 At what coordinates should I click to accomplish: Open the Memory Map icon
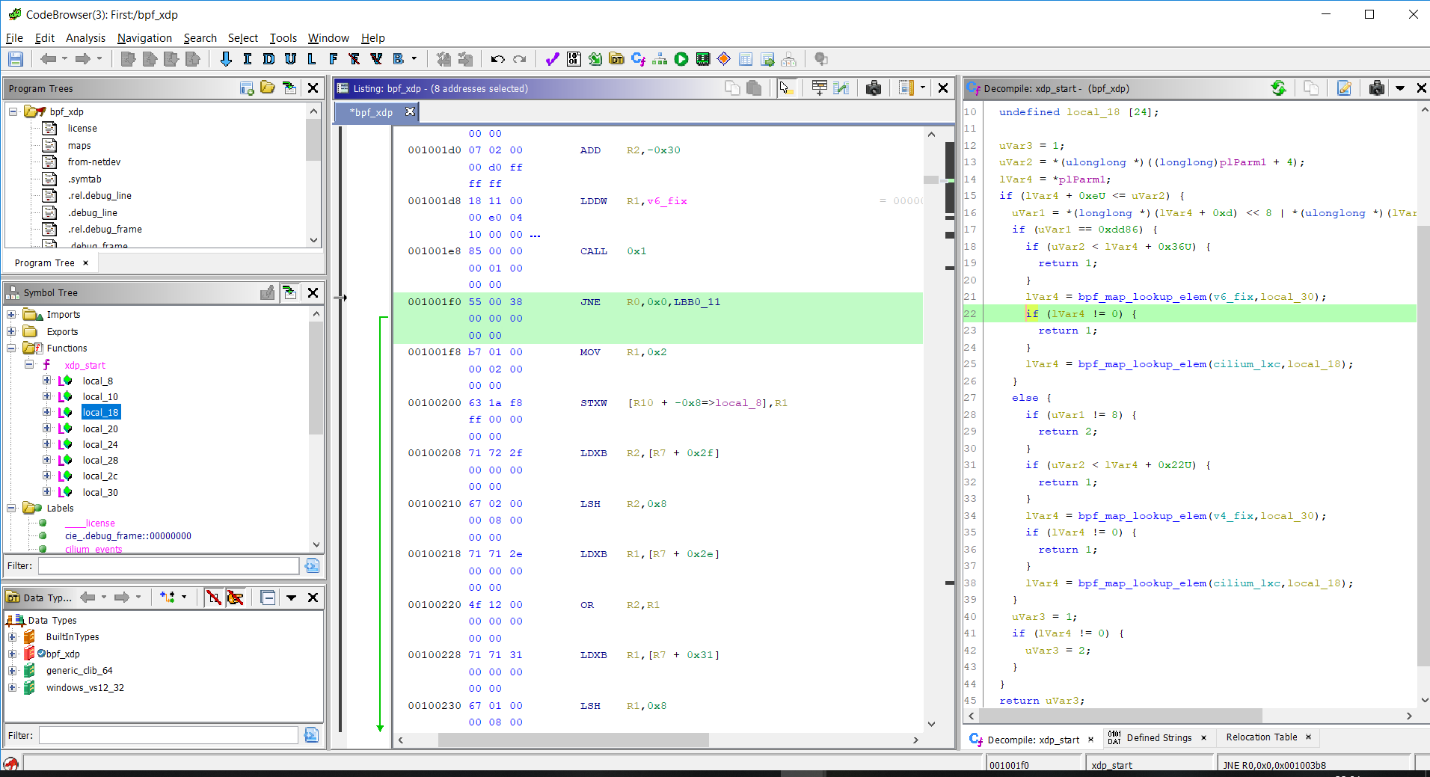click(703, 59)
